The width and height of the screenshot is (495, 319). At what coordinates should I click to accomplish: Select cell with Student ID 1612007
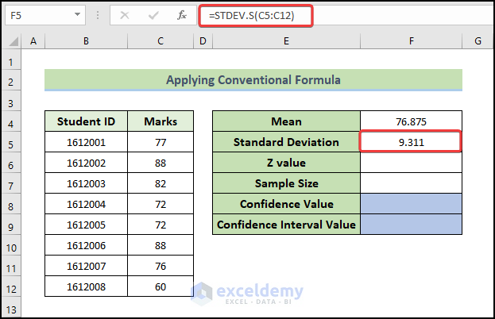pyautogui.click(x=86, y=266)
